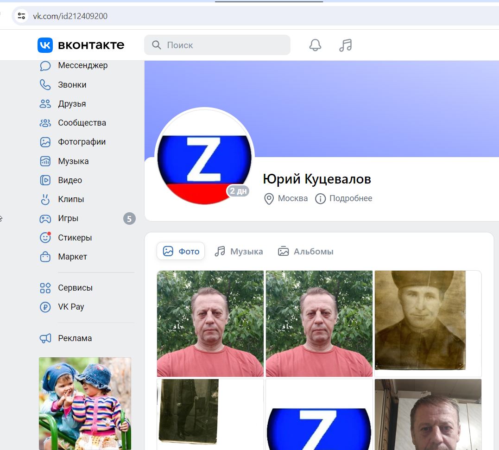Open the music note icon in header
The height and width of the screenshot is (450, 499).
tap(345, 45)
